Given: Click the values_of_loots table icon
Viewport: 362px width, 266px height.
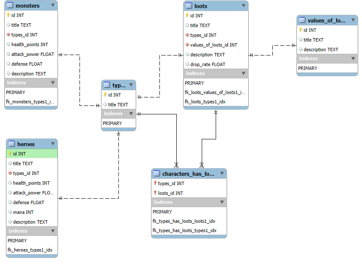Looking at the screenshot, I should point(302,20).
